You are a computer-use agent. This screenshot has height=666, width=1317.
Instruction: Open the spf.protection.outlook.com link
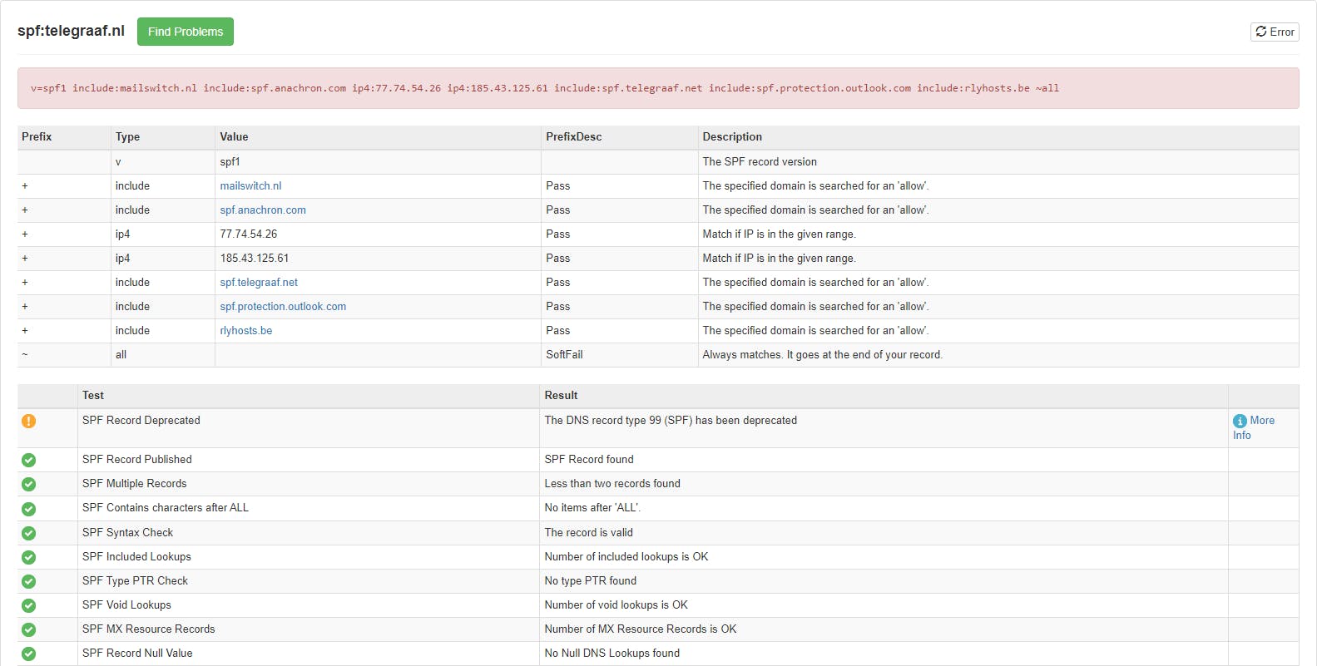(283, 307)
